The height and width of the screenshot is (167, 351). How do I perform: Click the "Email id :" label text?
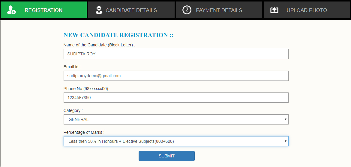tap(72, 67)
